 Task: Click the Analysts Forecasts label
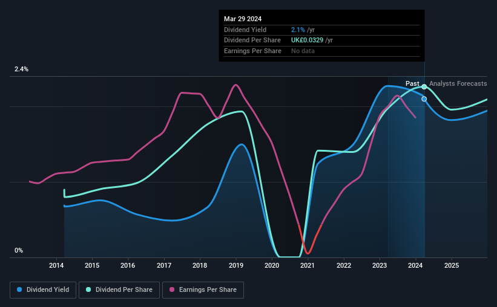[458, 83]
